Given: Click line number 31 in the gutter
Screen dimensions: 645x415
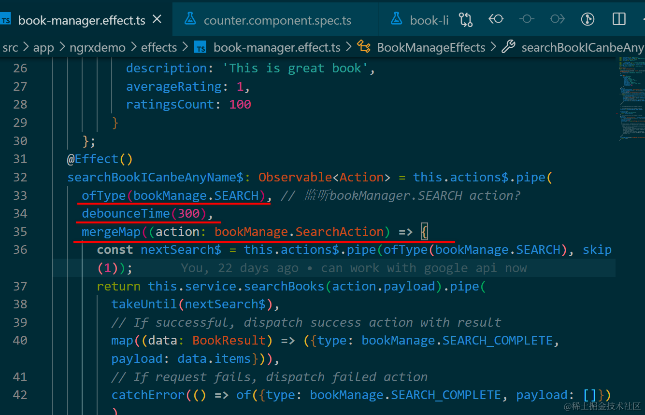Looking at the screenshot, I should click(x=20, y=159).
